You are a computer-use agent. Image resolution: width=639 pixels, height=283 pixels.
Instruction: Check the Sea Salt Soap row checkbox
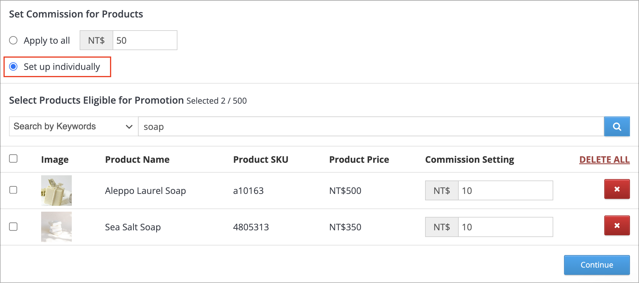13,227
